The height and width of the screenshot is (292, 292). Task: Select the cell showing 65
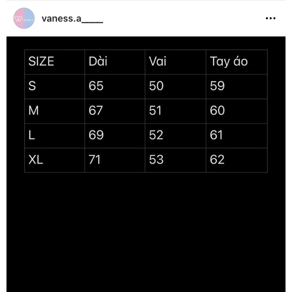(x=115, y=87)
